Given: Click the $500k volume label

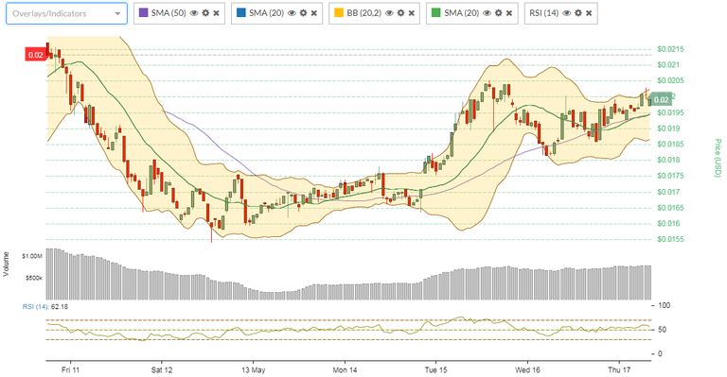Looking at the screenshot, I should [x=34, y=278].
